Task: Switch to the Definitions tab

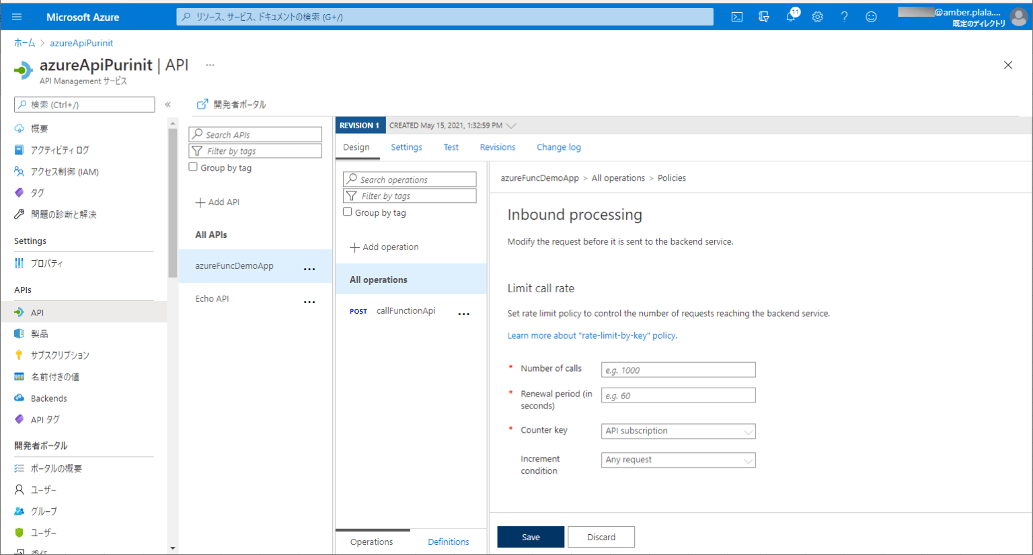Action: (x=448, y=542)
